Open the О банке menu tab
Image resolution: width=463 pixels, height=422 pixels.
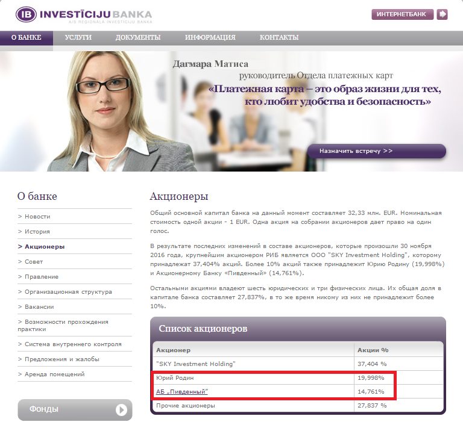point(27,37)
